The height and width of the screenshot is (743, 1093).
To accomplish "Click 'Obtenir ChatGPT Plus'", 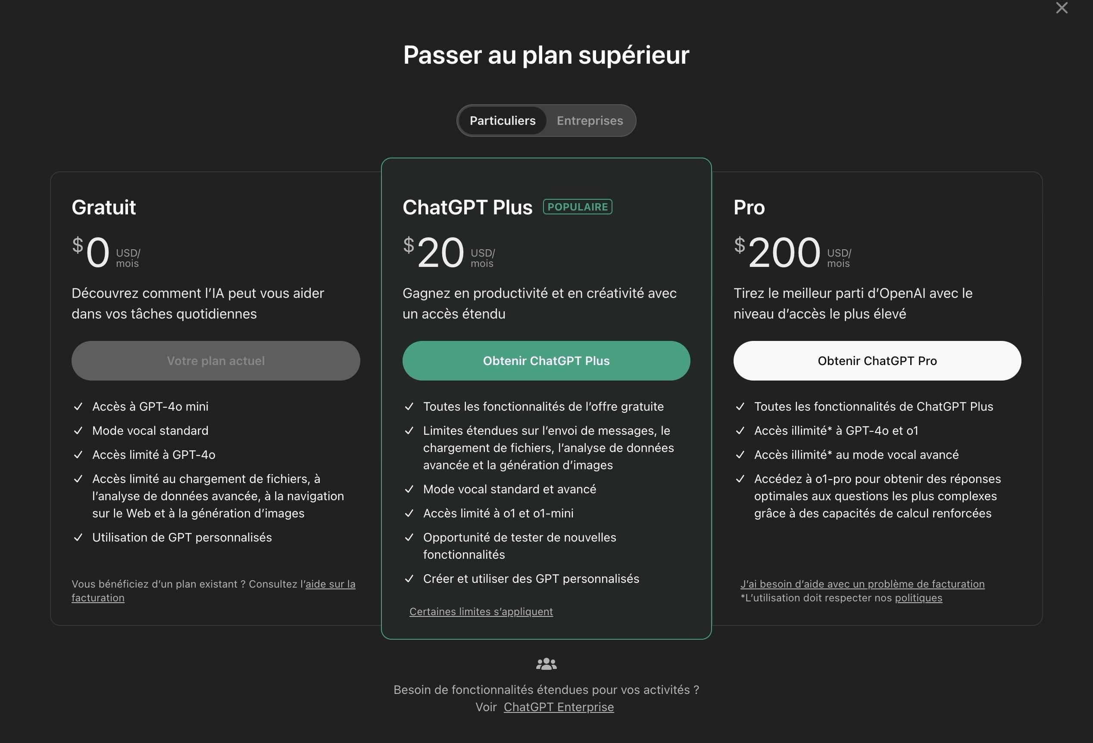I will (x=546, y=361).
